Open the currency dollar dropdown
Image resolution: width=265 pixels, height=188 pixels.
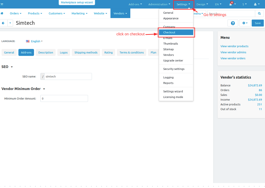(x=244, y=4)
